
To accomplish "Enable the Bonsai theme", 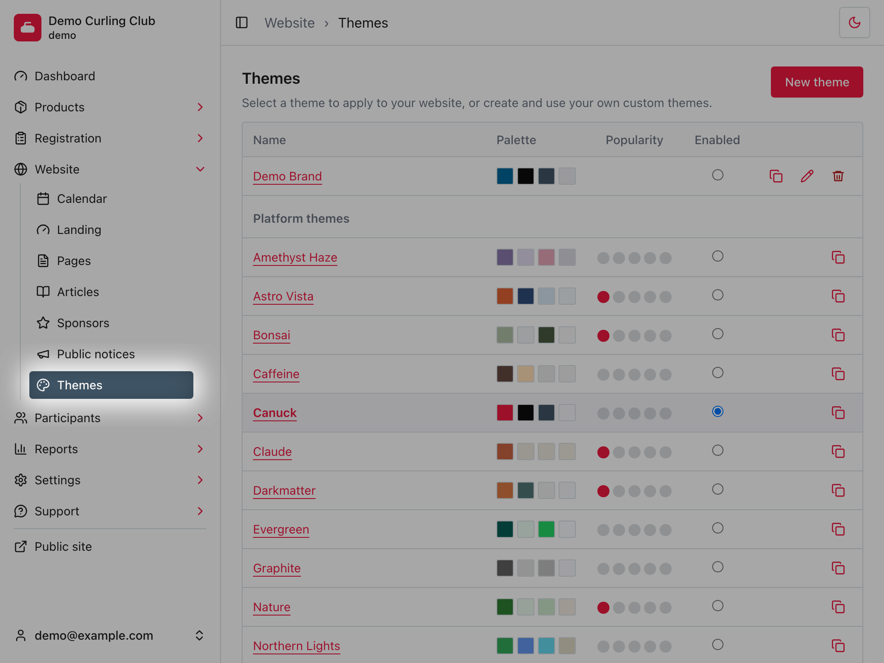I will (x=717, y=334).
